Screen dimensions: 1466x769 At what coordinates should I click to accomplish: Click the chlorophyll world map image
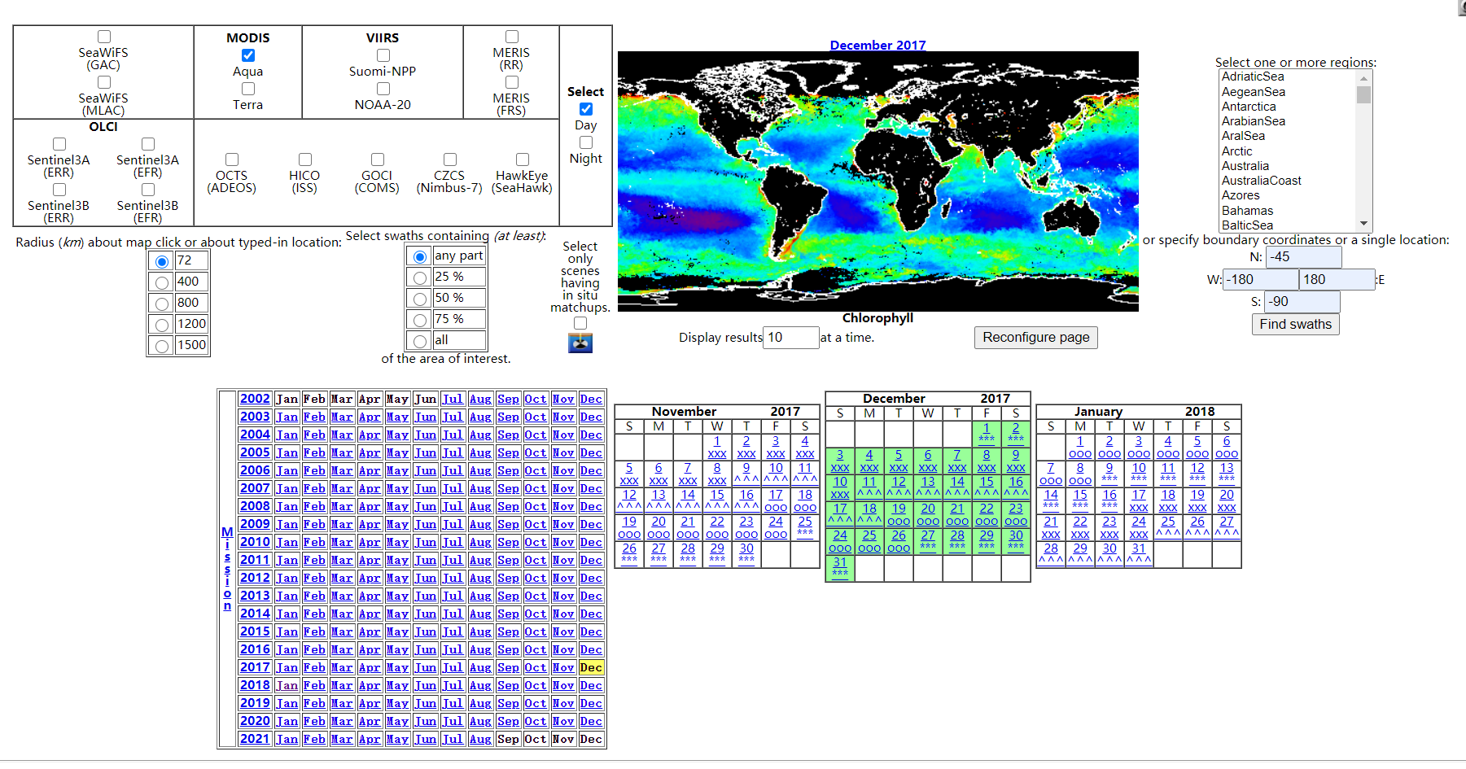point(877,181)
